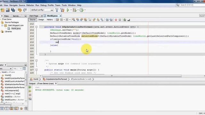Click the Stop Macro Recording icon
The image size is (205, 115).
point(120,20)
